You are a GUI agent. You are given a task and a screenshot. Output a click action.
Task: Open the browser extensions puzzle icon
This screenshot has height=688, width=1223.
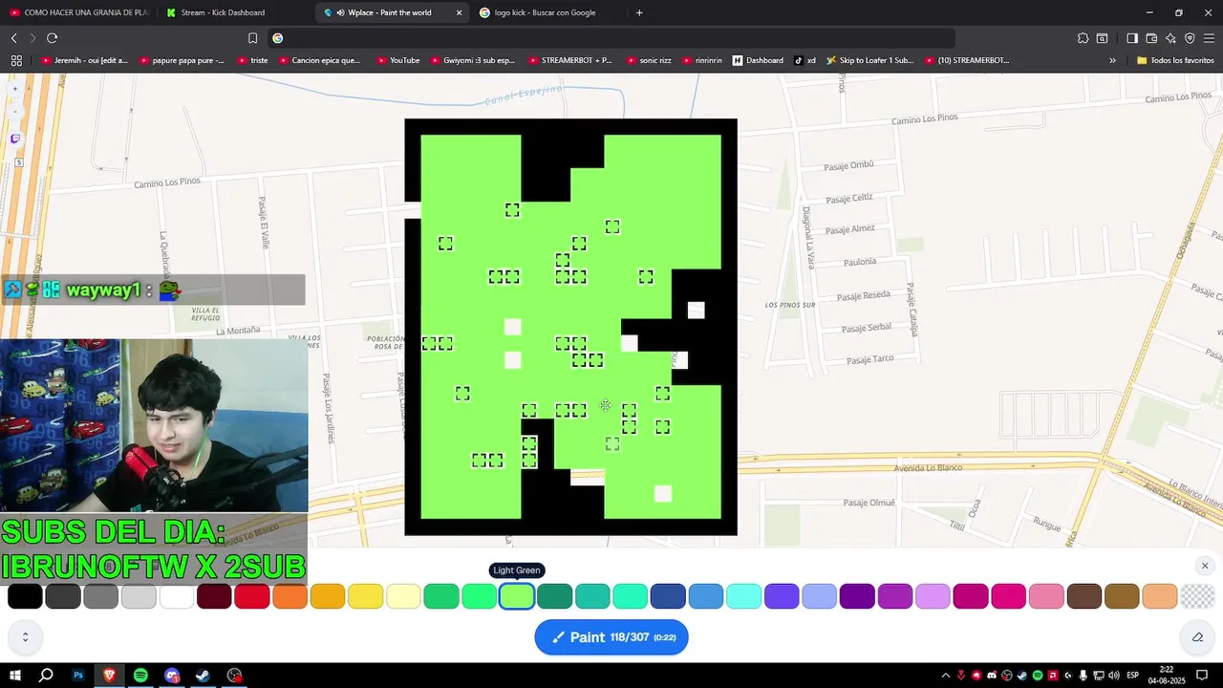point(1083,38)
